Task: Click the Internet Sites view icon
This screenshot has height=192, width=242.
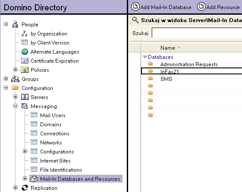Action: [34, 160]
